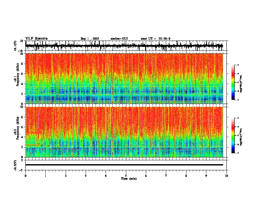This screenshot has height=197, width=255.
Task: Click the time axis tick label 2
Action: coord(66,176)
